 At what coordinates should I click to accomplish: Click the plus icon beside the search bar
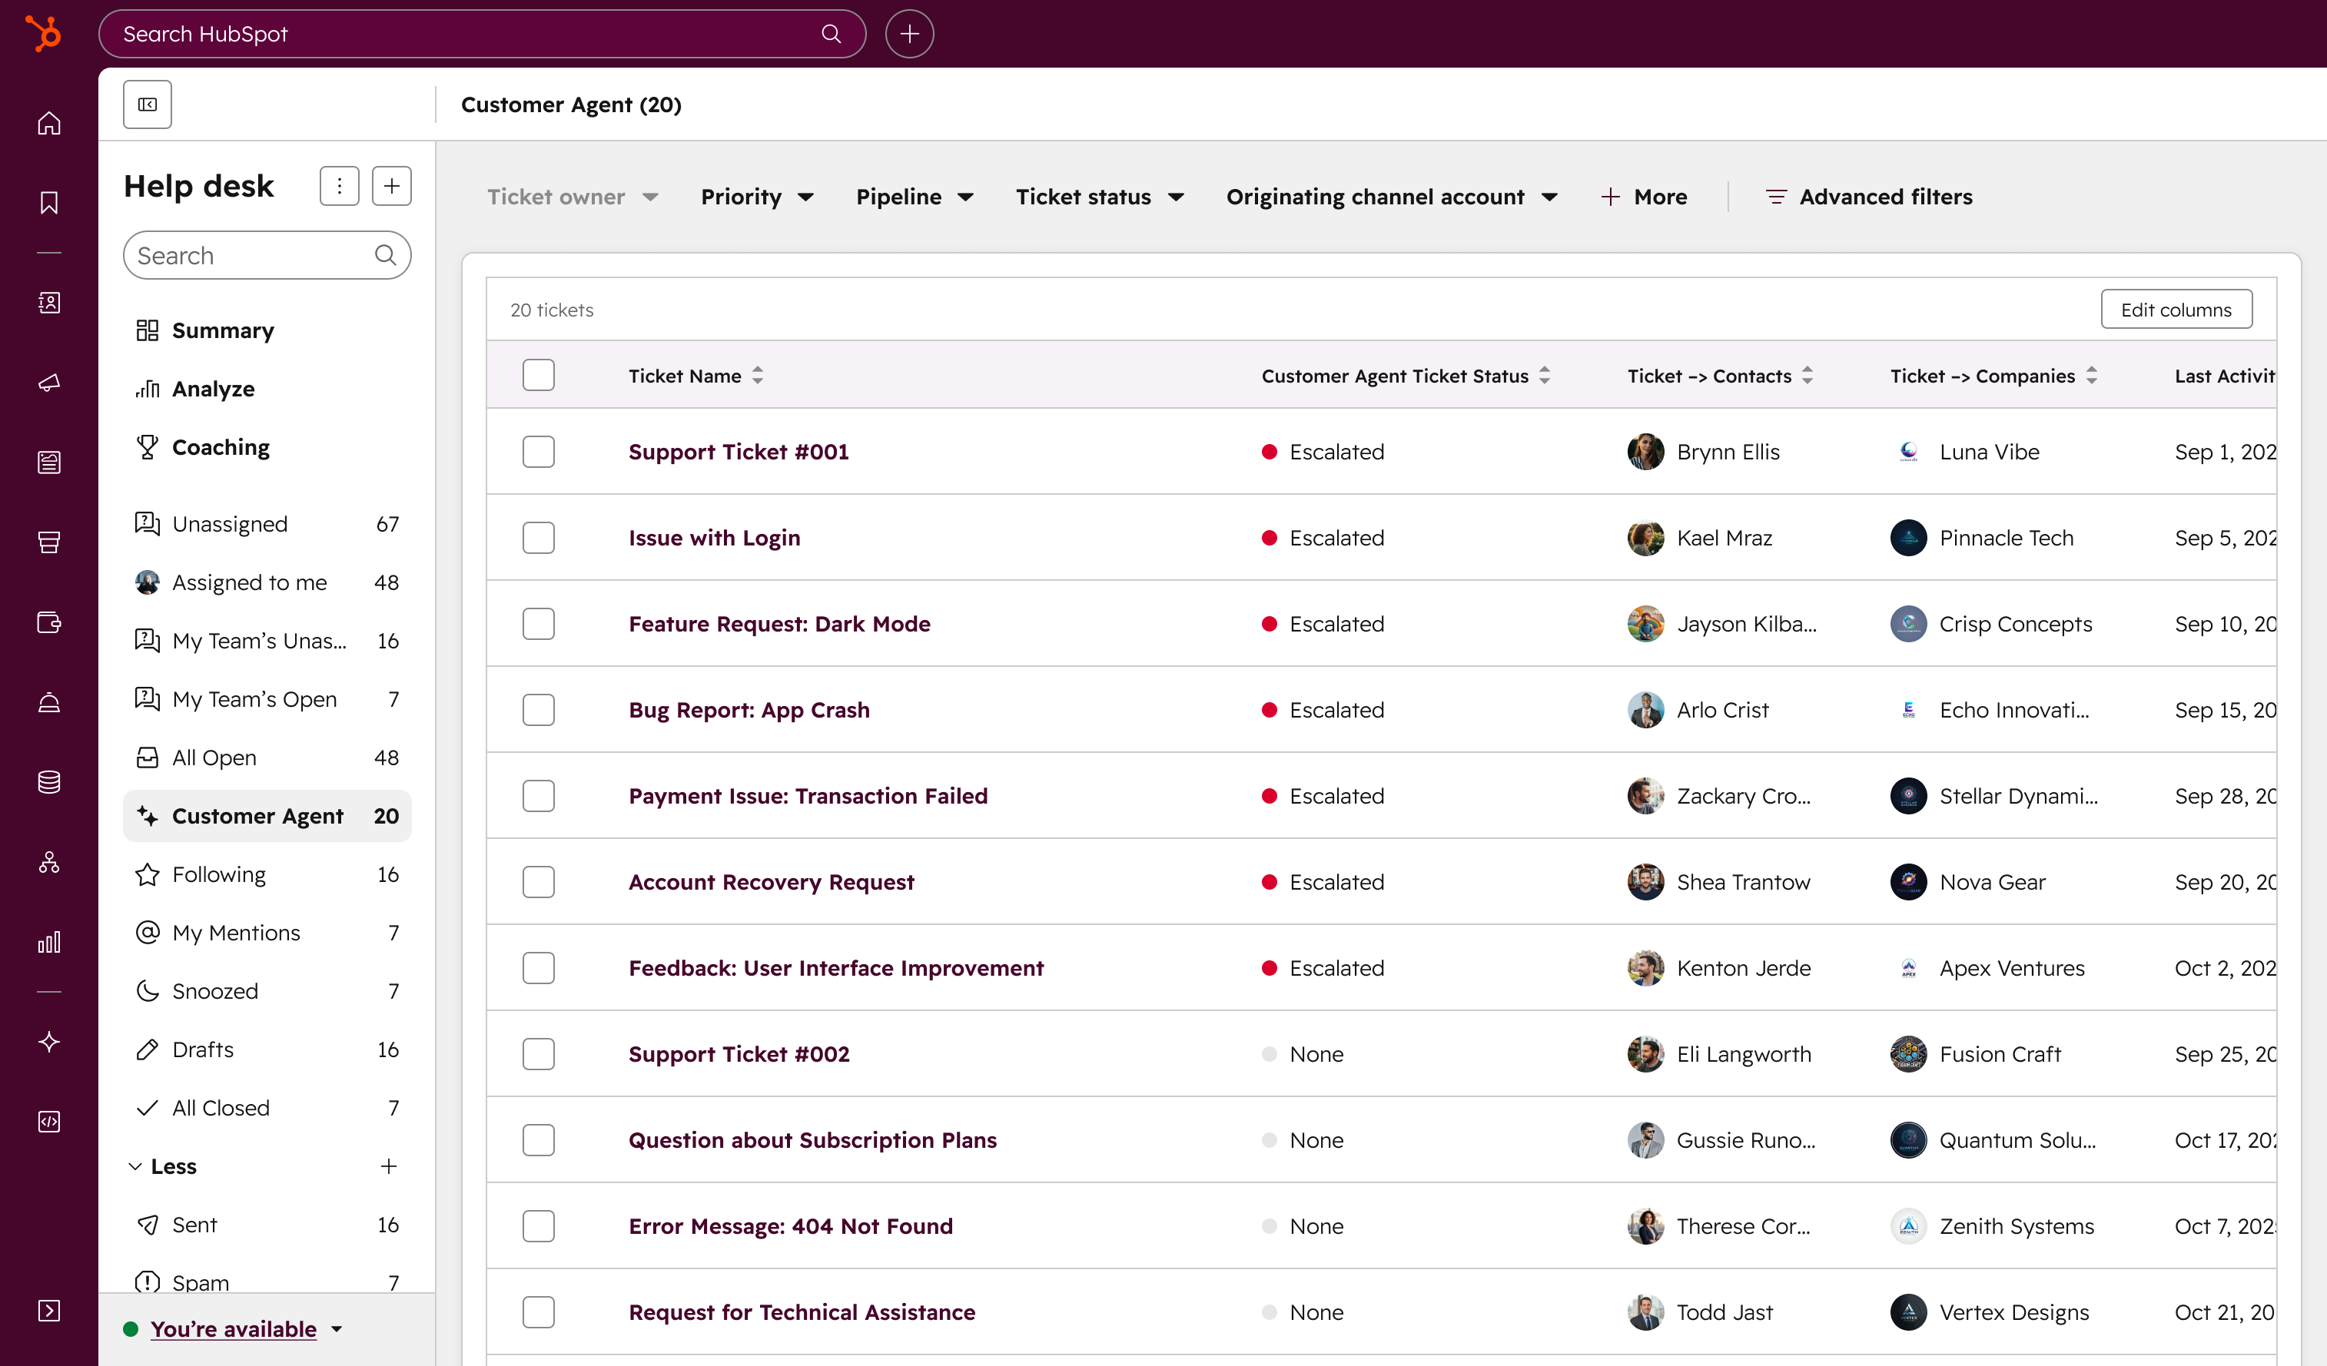coord(908,34)
